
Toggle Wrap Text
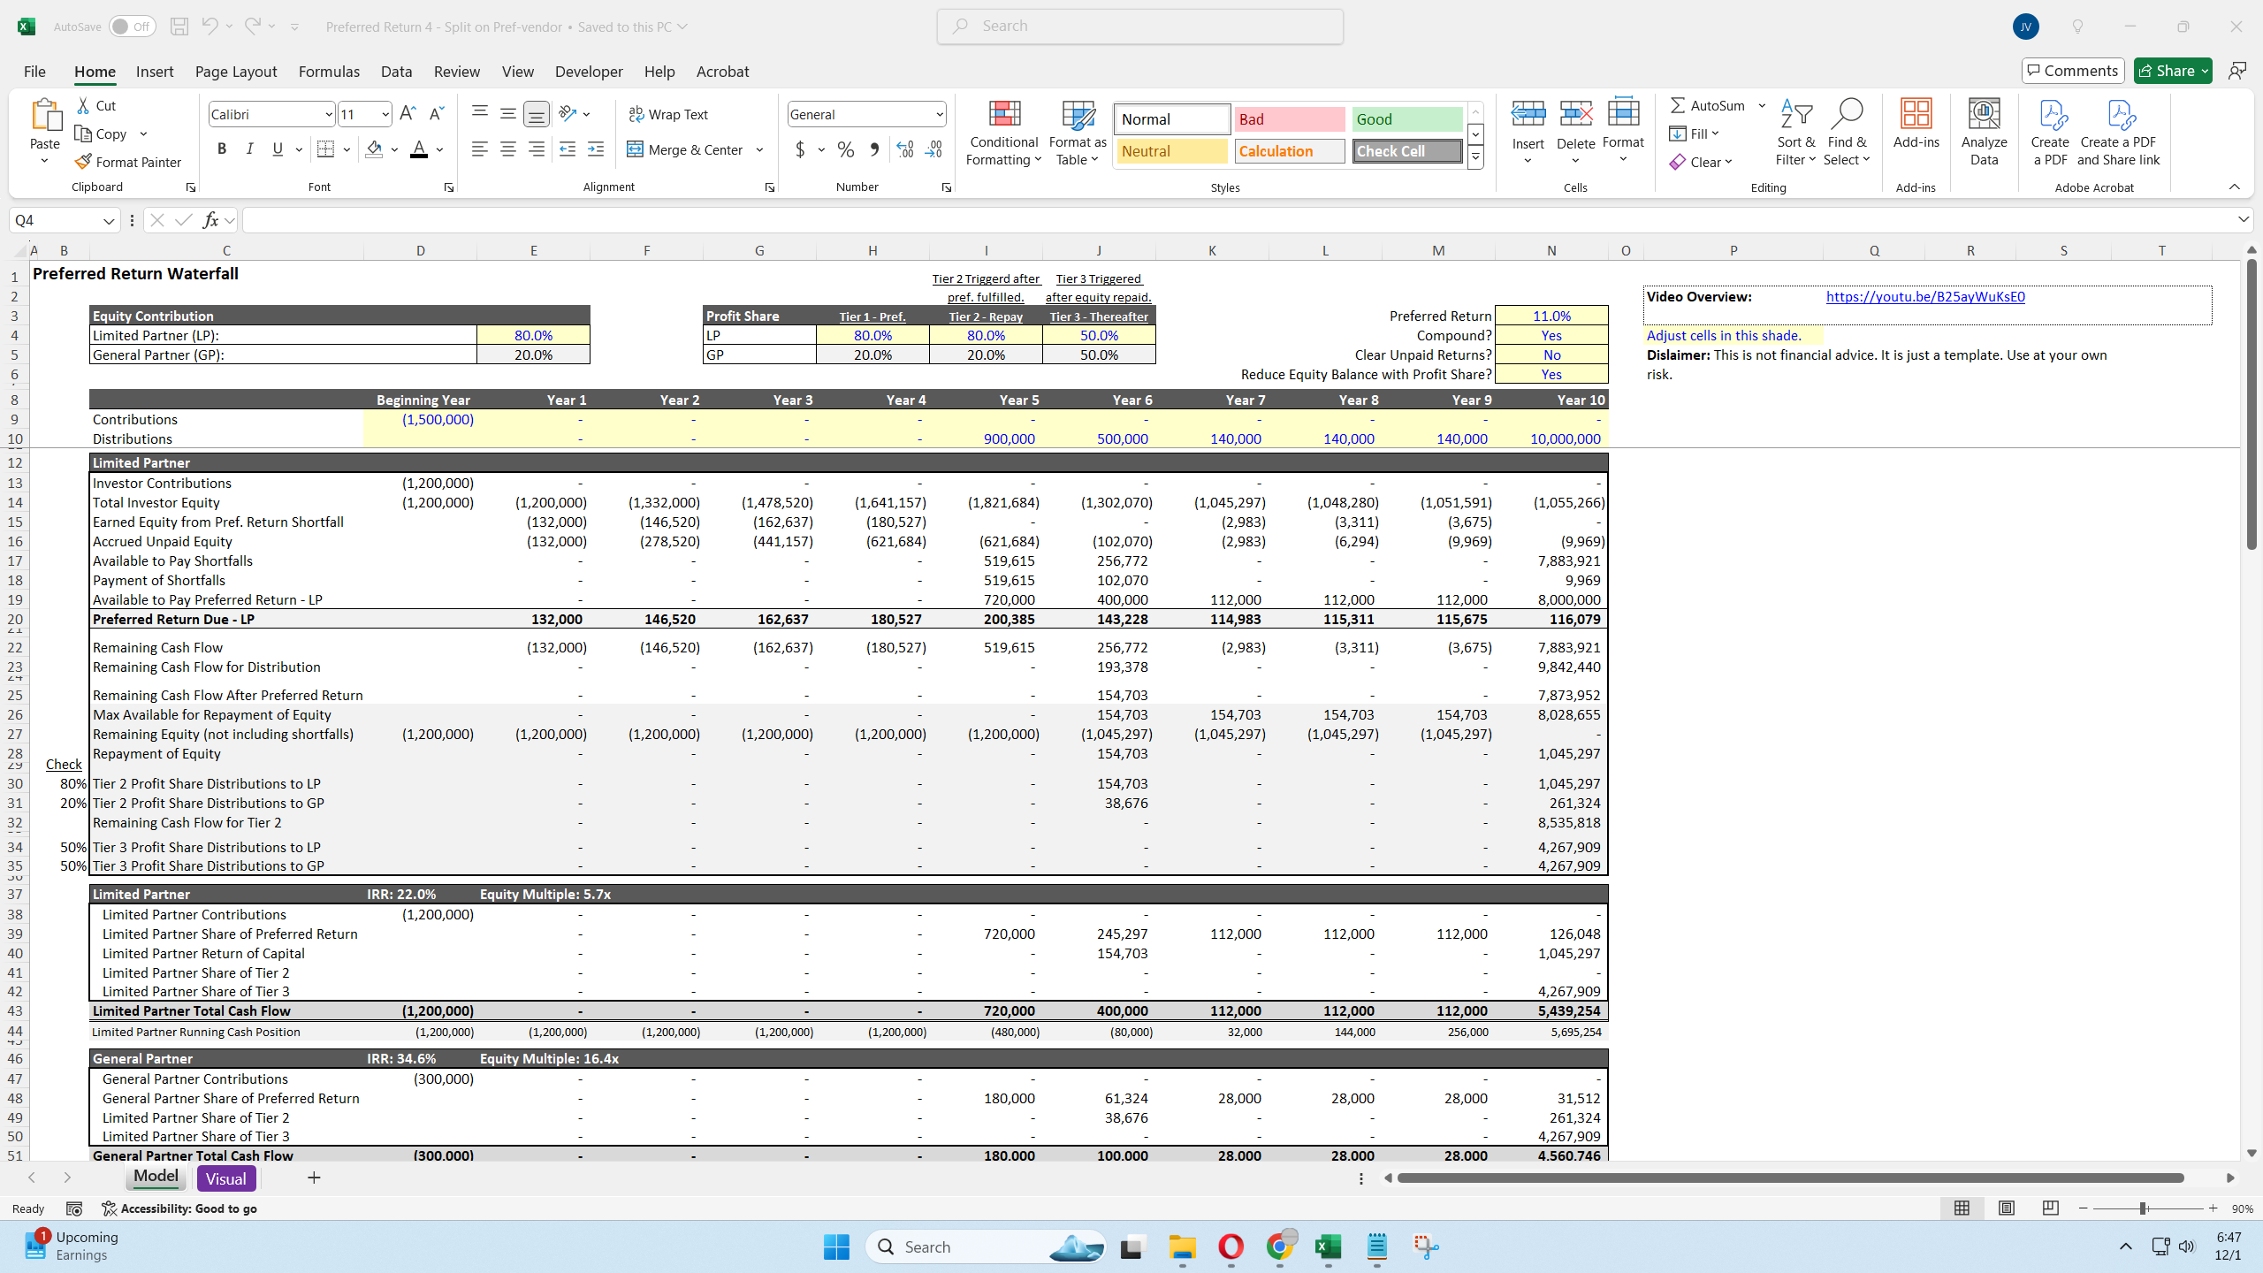tap(668, 114)
